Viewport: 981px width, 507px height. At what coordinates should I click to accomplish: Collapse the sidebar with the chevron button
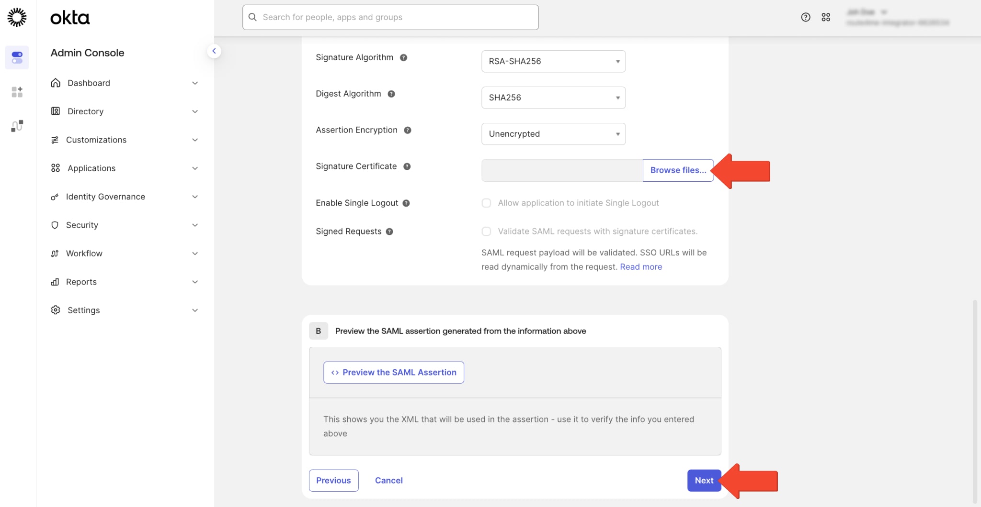(x=214, y=51)
